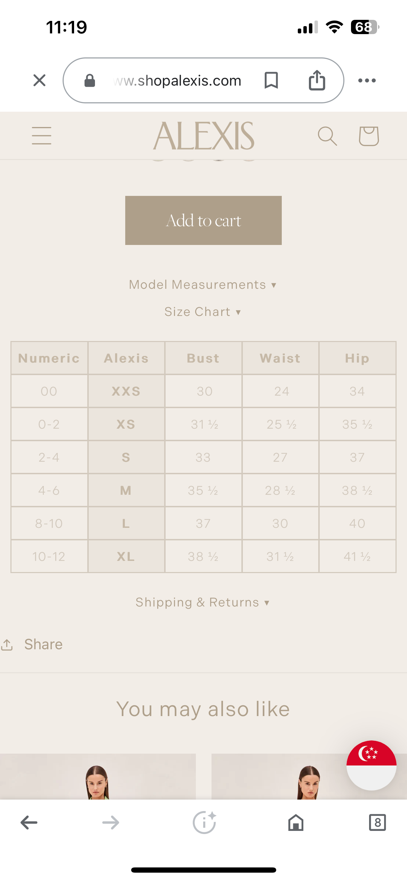Open the tab switcher showing 8 tabs
Image resolution: width=407 pixels, height=881 pixels.
pos(377,823)
